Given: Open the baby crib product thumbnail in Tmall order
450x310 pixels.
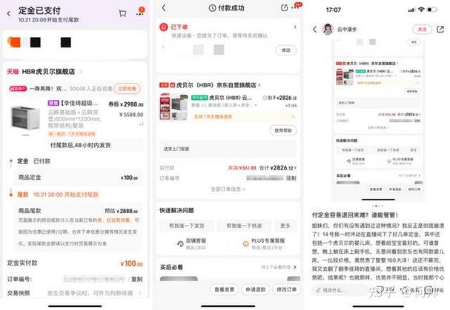Looking at the screenshot, I should (25, 117).
